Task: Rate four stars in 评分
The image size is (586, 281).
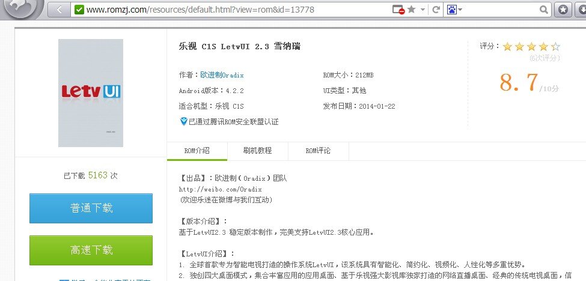Action: click(x=543, y=47)
